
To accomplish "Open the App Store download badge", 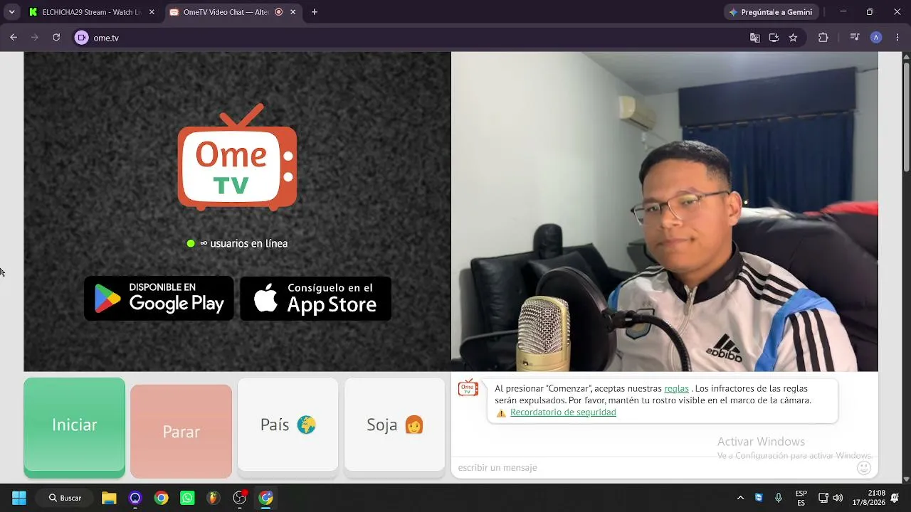I will [315, 299].
